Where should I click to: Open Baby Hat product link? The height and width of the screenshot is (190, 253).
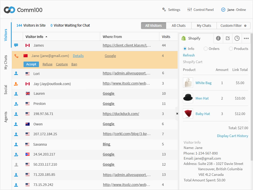(x=203, y=114)
